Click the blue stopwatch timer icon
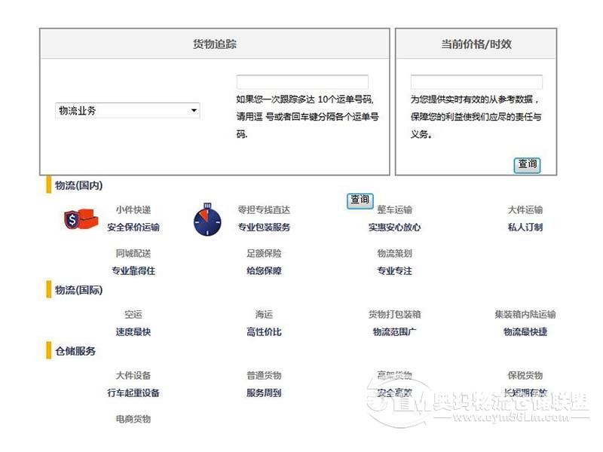The width and height of the screenshot is (603, 452). coord(208,219)
